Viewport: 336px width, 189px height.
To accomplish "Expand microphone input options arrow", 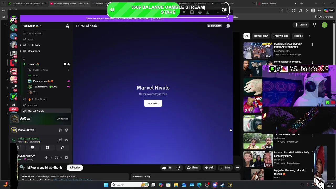I will [x=51, y=158].
